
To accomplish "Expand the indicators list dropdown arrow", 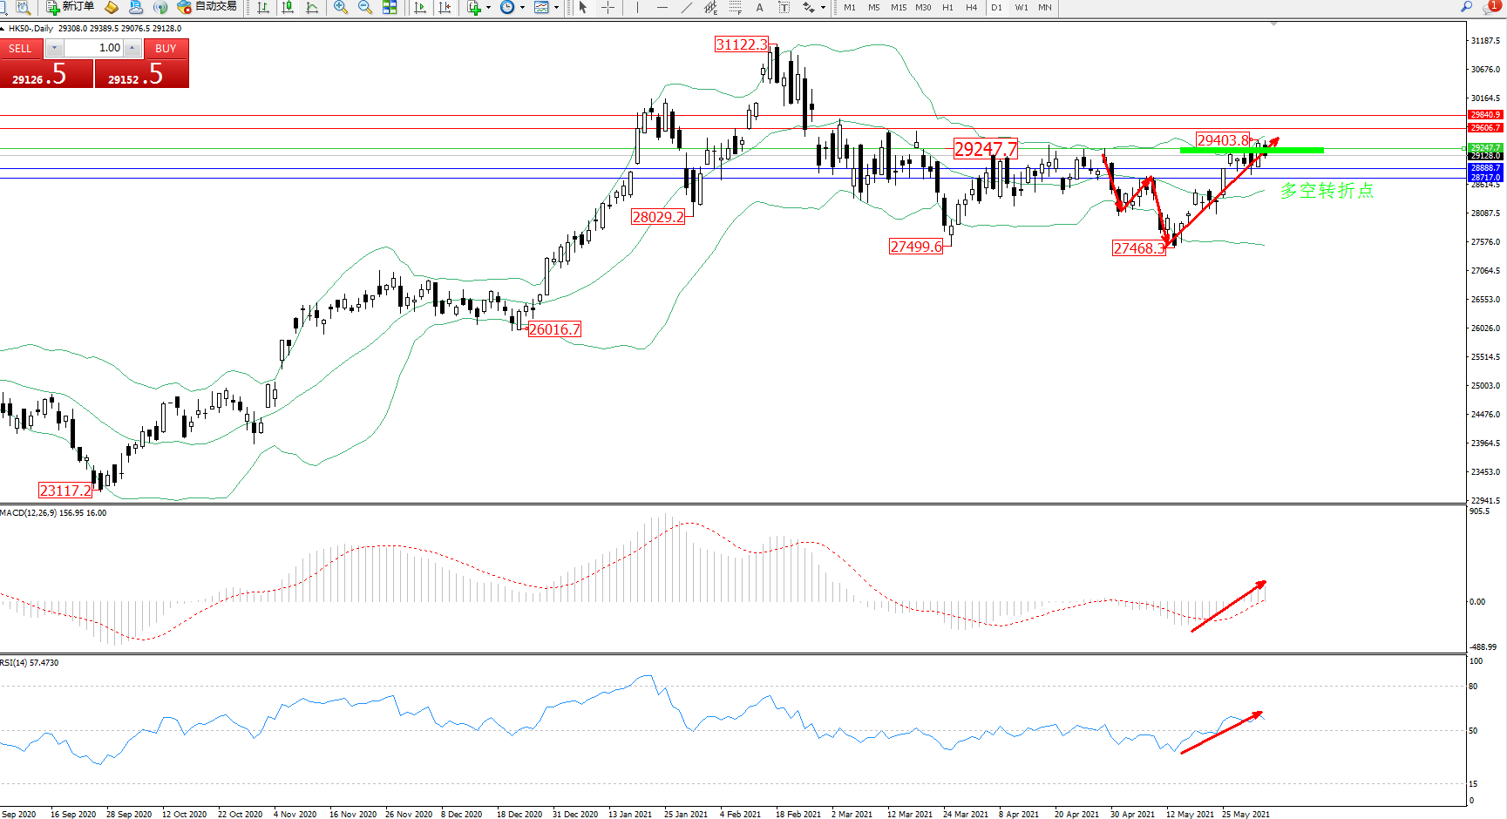I will pos(488,7).
